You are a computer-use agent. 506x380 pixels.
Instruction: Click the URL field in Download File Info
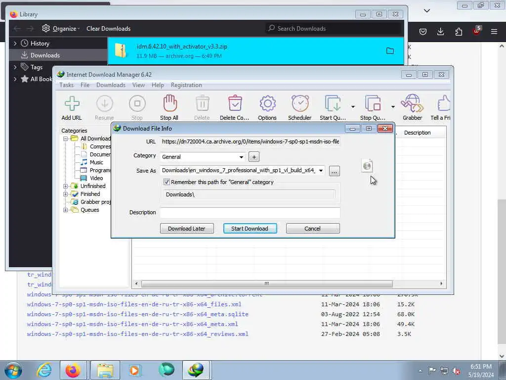tap(250, 142)
